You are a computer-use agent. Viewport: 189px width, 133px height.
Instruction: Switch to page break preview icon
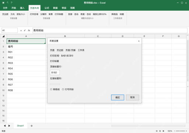coord(164,131)
